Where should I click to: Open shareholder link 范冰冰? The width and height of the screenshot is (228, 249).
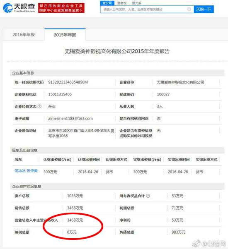(x=20, y=171)
